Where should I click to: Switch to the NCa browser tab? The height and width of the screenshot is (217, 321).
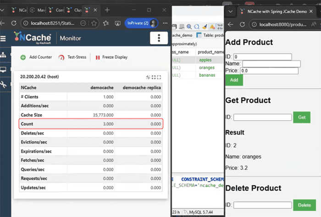[x=19, y=10]
